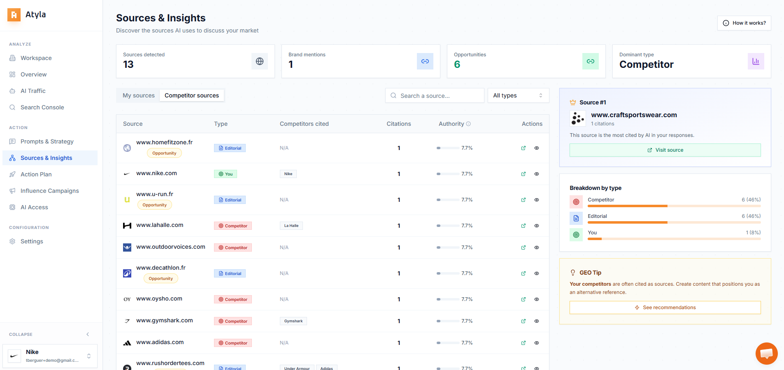Open the Search Console section

pyautogui.click(x=42, y=107)
